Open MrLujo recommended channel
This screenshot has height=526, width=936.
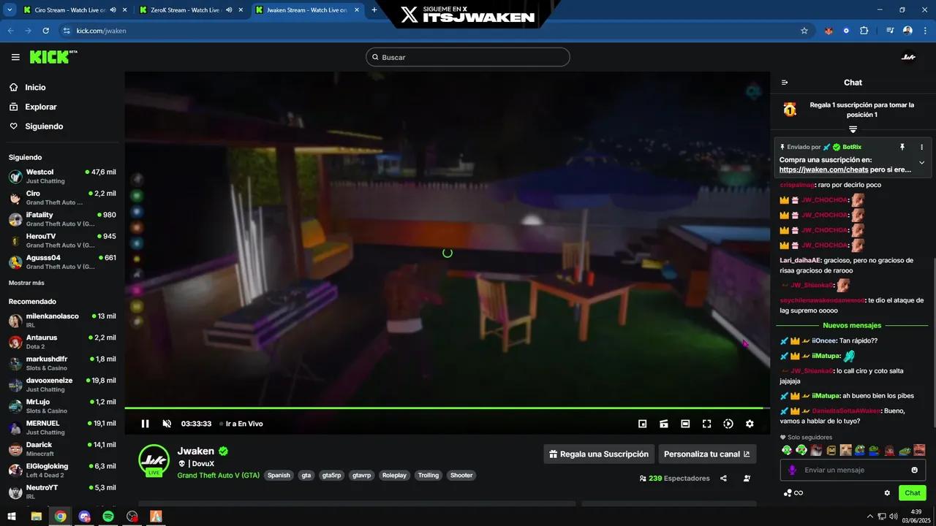pos(62,406)
